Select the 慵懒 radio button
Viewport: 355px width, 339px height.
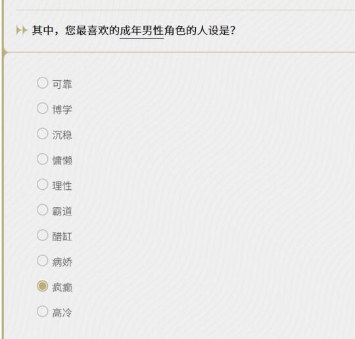pyautogui.click(x=42, y=159)
